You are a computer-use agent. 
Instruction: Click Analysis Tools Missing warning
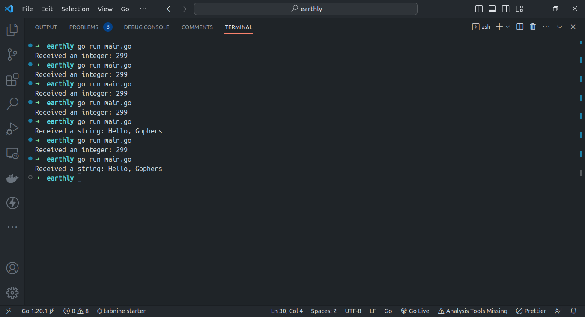coord(472,311)
